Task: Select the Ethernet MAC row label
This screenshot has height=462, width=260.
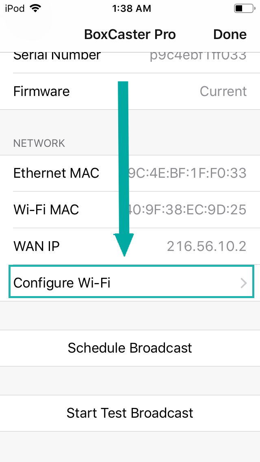Action: tap(56, 173)
